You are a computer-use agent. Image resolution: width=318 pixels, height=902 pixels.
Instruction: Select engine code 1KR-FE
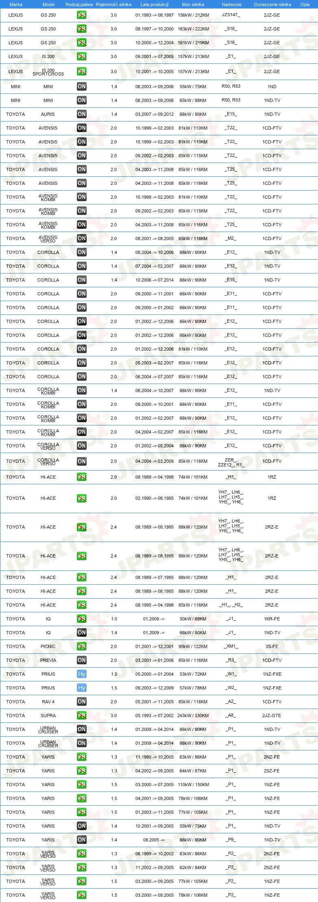272,619
